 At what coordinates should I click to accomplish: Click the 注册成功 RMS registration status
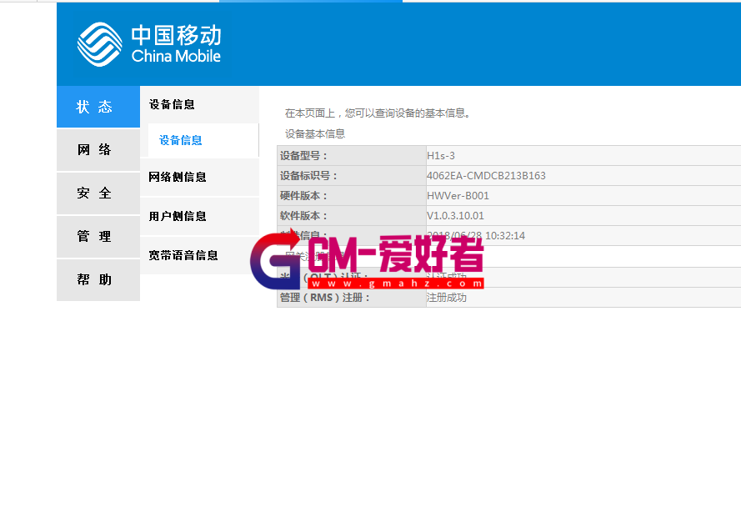click(x=447, y=298)
